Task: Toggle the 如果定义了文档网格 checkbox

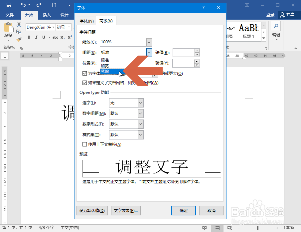Action: (x=85, y=83)
